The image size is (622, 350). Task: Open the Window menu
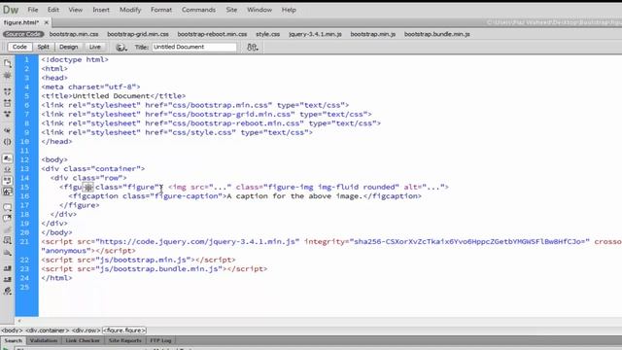pos(259,10)
